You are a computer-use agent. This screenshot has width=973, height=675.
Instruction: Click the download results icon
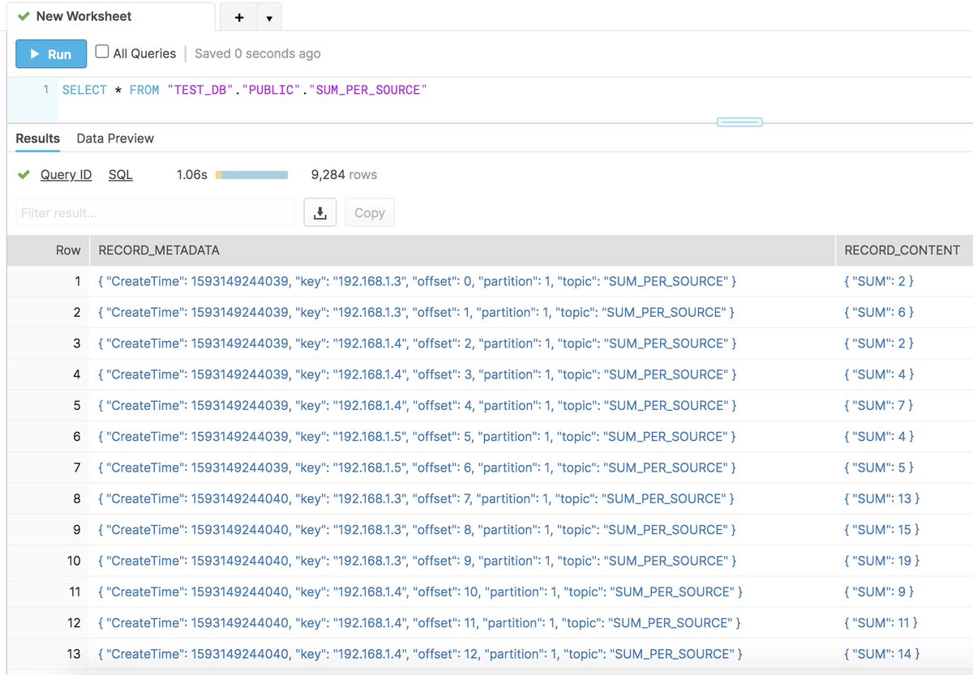pyautogui.click(x=319, y=211)
